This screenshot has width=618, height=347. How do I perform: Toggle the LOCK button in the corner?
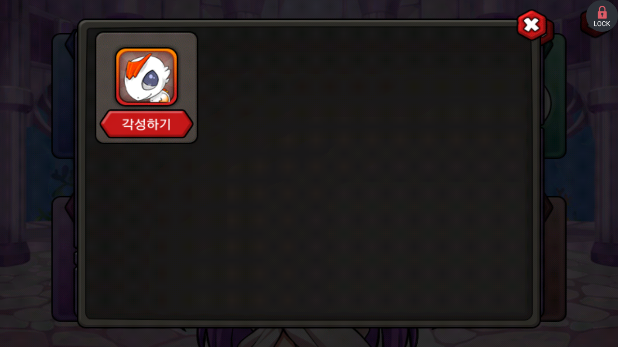602,16
